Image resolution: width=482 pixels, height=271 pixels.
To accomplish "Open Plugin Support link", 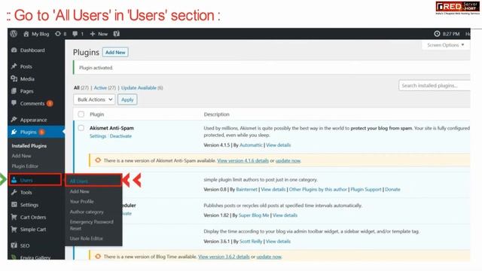I will (x=366, y=190).
